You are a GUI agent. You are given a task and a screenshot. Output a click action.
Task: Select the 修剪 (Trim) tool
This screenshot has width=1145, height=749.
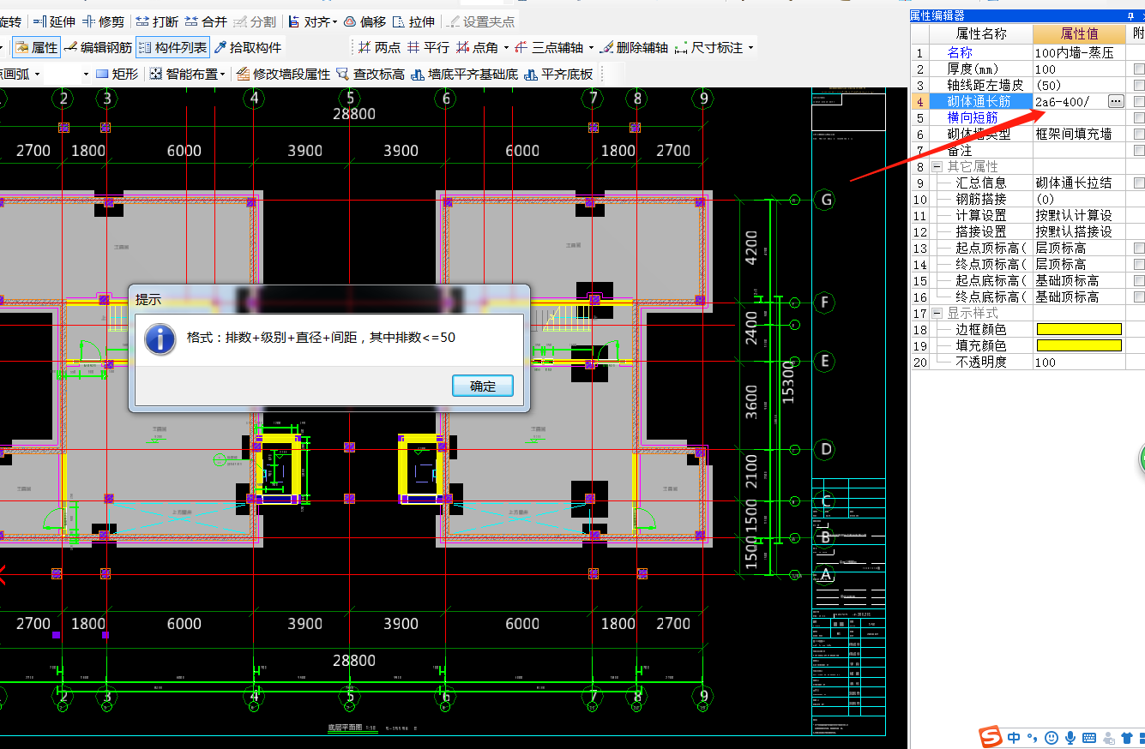click(x=105, y=21)
